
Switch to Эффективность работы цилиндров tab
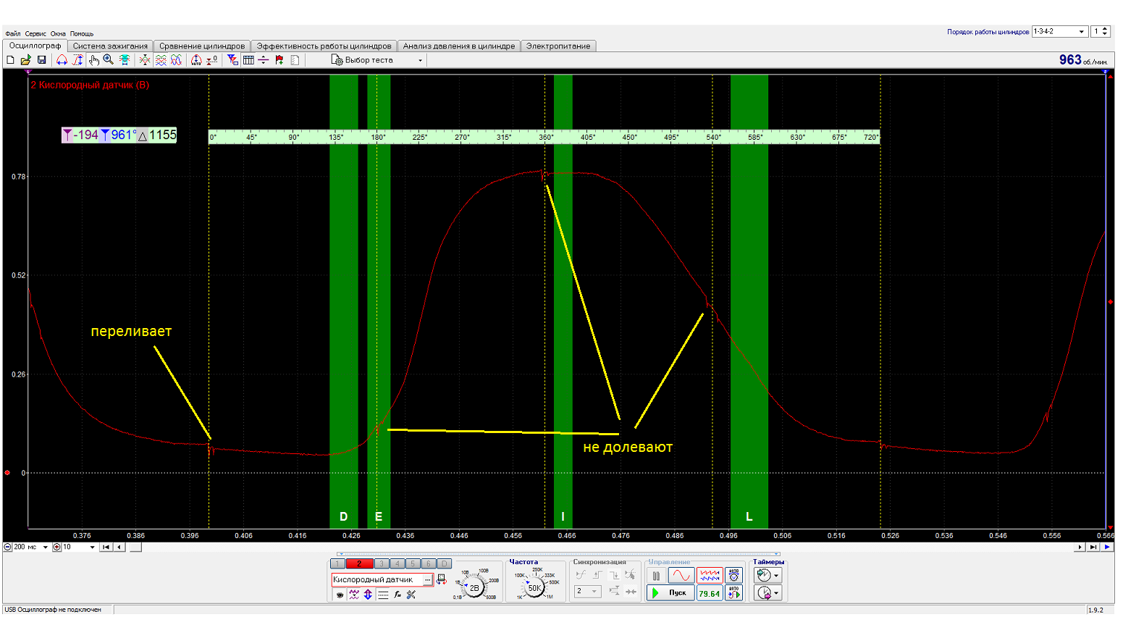point(324,46)
